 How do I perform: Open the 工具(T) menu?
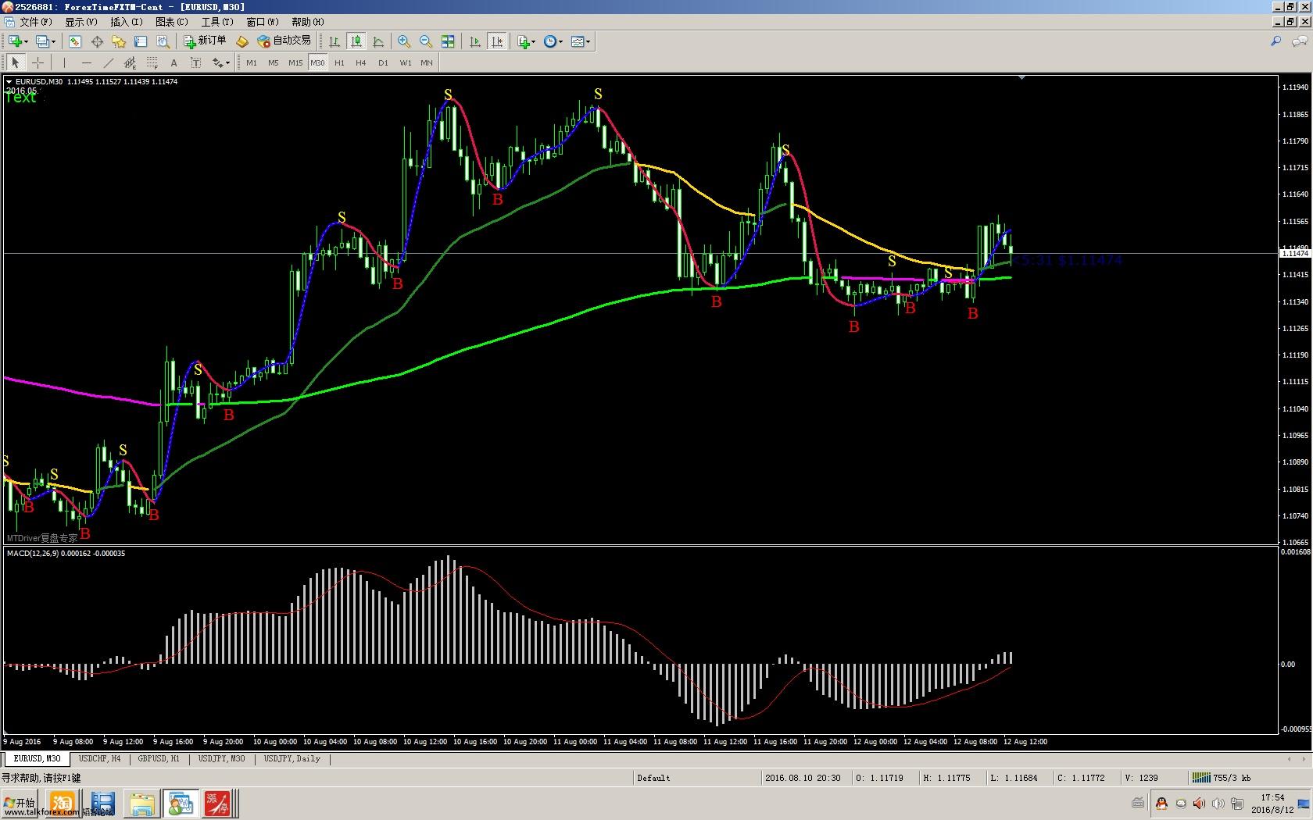pos(217,22)
